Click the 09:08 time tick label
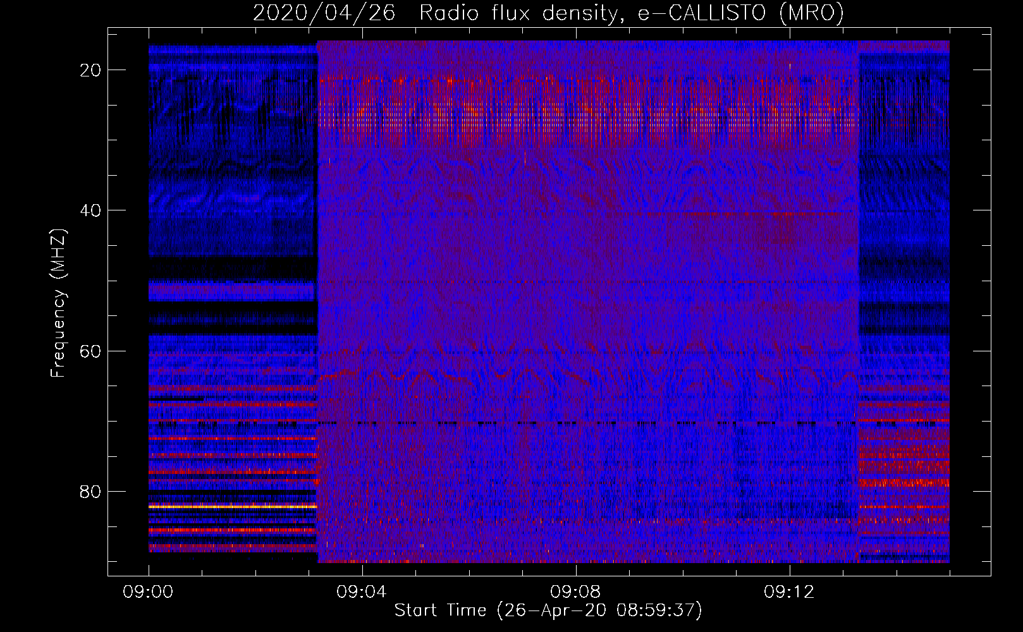The width and height of the screenshot is (1023, 632). coord(575,592)
